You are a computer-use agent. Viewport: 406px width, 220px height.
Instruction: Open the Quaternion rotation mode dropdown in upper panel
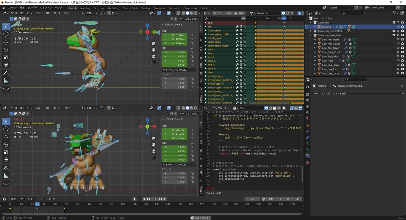pos(179,70)
